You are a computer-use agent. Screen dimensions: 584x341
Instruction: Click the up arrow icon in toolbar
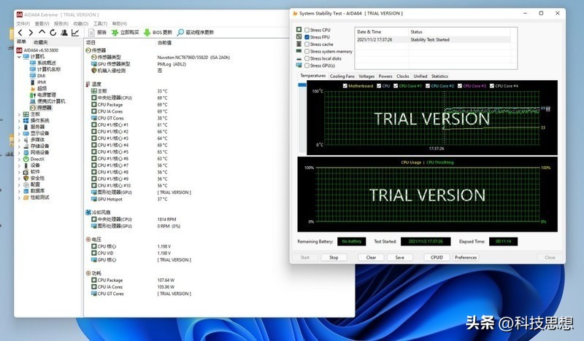pos(42,33)
